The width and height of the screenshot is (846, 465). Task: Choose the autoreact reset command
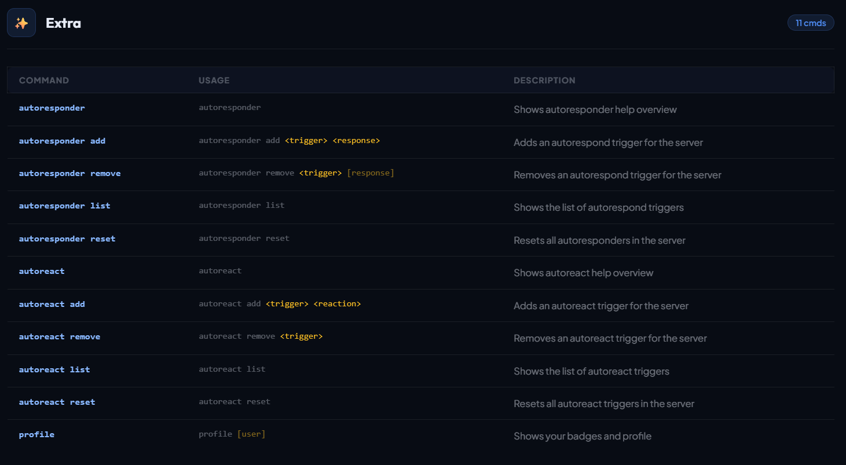click(x=57, y=402)
